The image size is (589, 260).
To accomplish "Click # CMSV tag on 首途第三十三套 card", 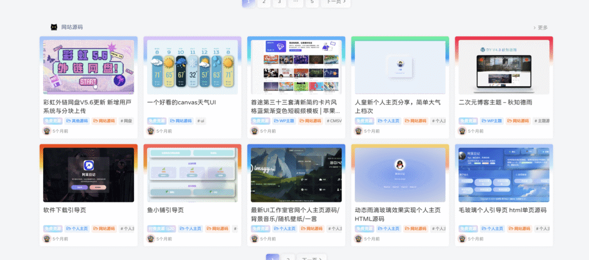I will tap(334, 121).
